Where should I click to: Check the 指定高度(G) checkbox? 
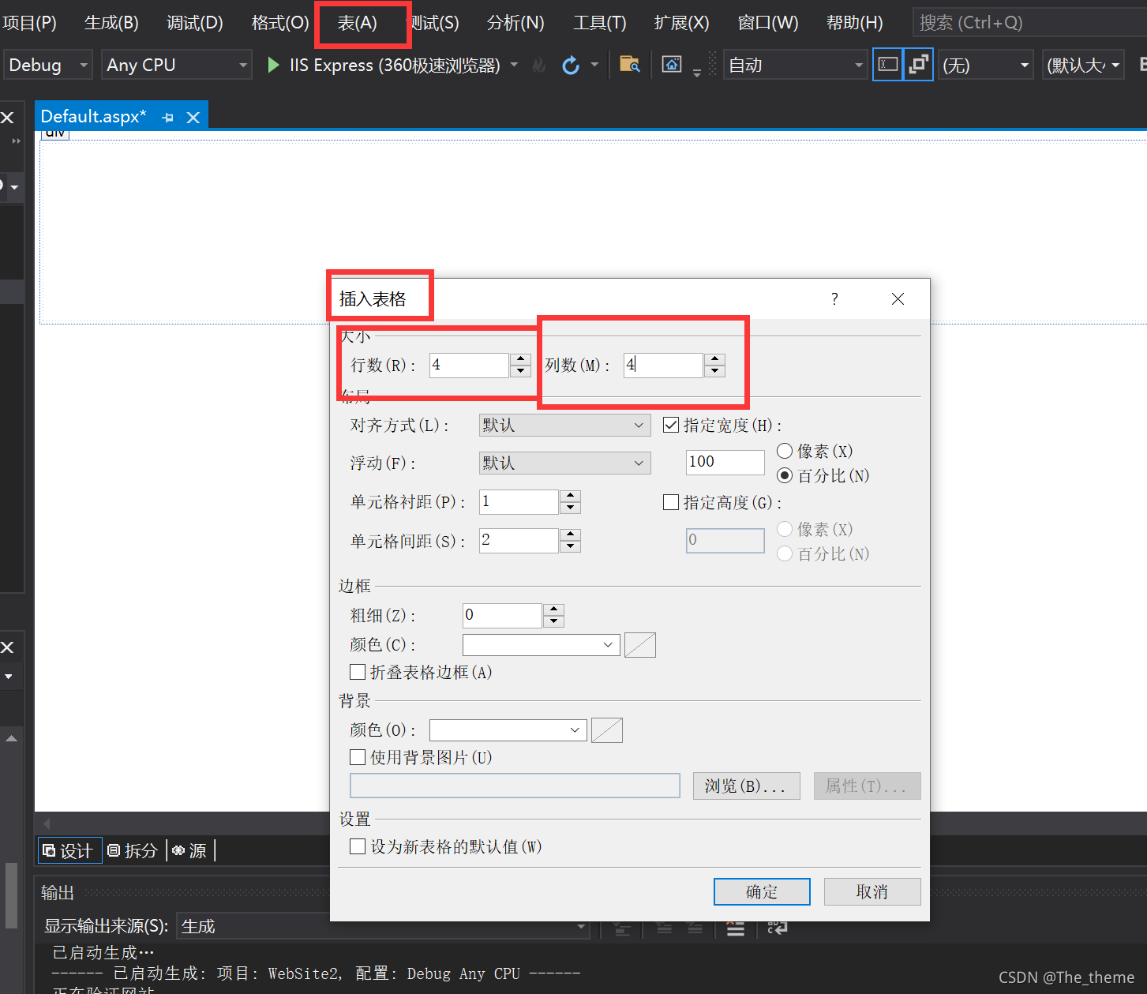671,502
